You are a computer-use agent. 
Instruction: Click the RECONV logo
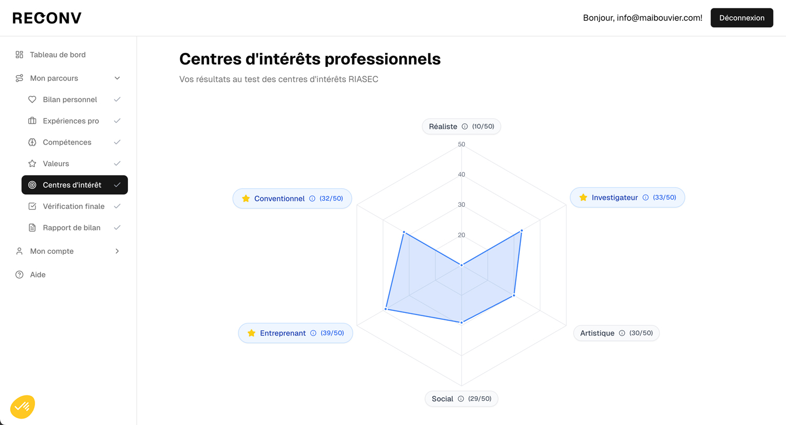[x=47, y=18]
